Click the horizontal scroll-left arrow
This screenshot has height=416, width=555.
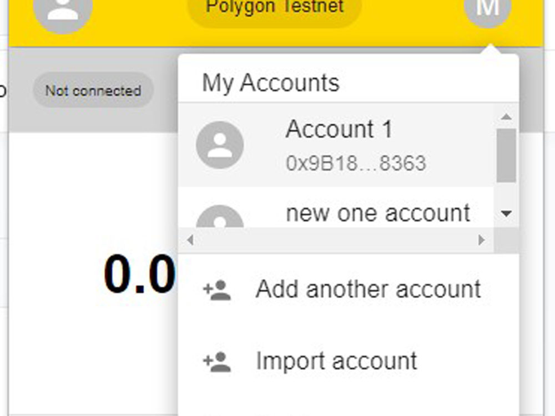(x=190, y=240)
